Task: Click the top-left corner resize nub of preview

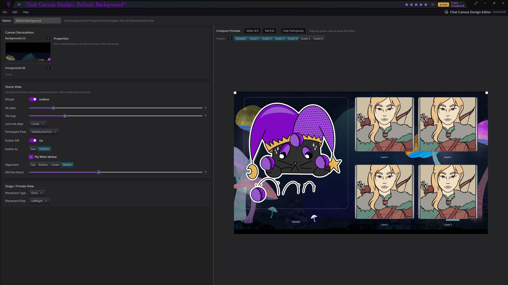Action: pyautogui.click(x=235, y=93)
